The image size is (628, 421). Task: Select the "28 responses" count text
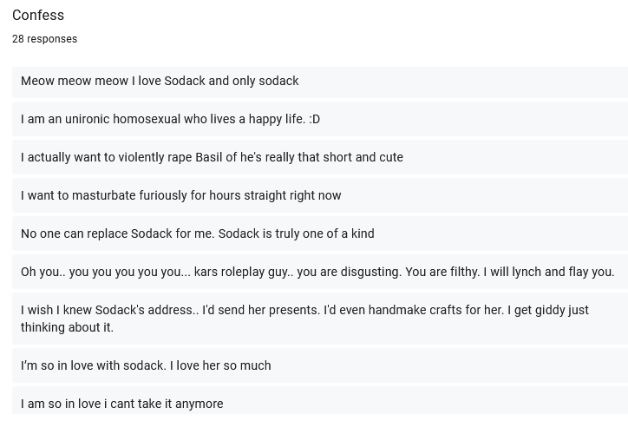pyautogui.click(x=45, y=39)
